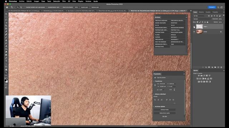Image resolution: width=229 pixels, height=128 pixels.
Task: Toggle the width-height link chain in Transformar
Action: [x=155, y=85]
